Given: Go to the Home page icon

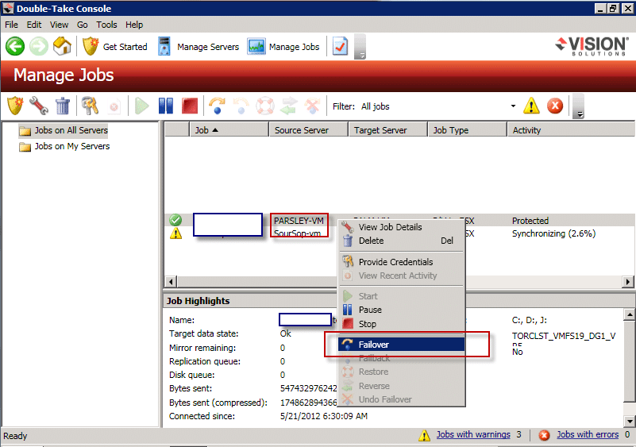Looking at the screenshot, I should pyautogui.click(x=62, y=47).
